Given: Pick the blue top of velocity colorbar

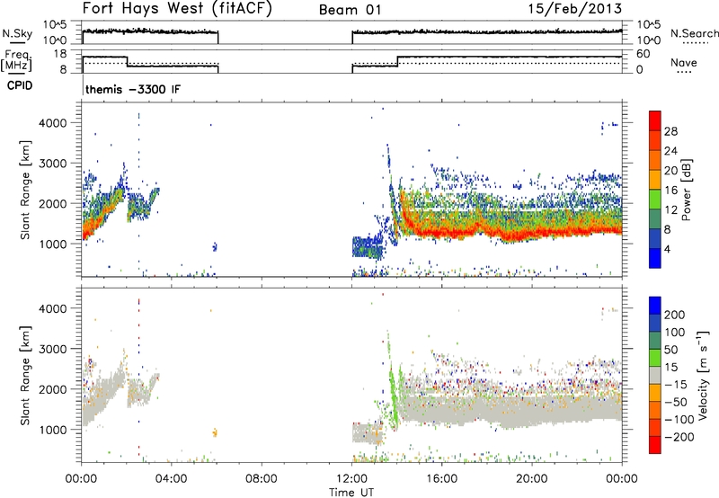Looking at the screenshot, I should pos(655,306).
